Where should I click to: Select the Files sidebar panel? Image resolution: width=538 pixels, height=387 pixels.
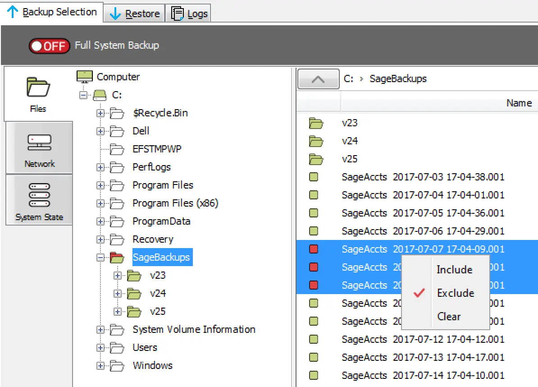point(38,94)
